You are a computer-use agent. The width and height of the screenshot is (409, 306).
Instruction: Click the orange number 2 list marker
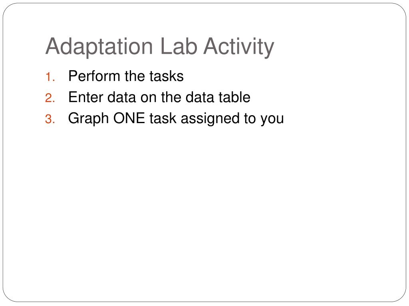(x=50, y=98)
